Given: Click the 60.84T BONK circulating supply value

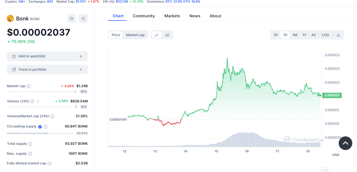Looking at the screenshot, I should [76, 126].
